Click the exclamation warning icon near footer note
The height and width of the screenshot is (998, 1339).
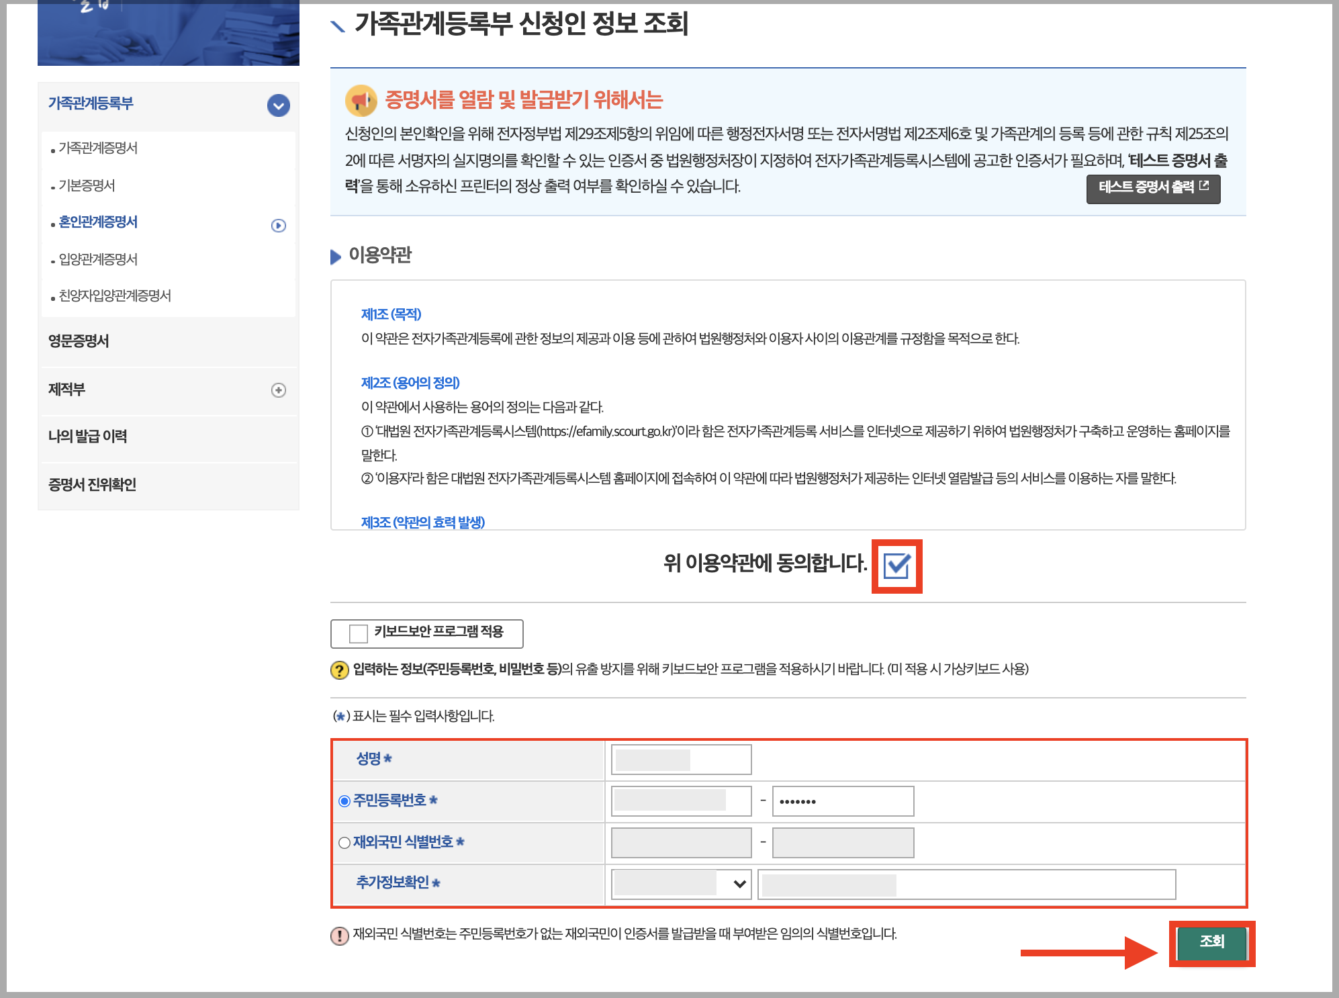pos(340,935)
